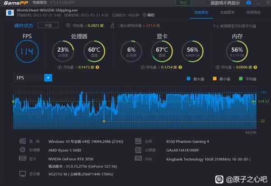The height and width of the screenshot is (186, 271).
Task: Click the Kingbank Technology 16GB memory text
Action: point(208,159)
